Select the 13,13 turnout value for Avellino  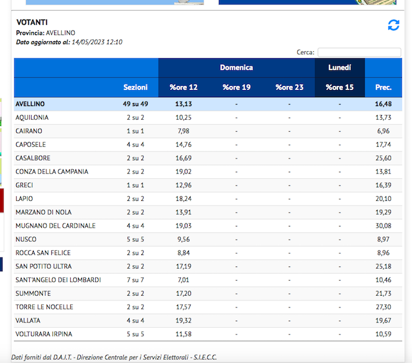click(183, 104)
